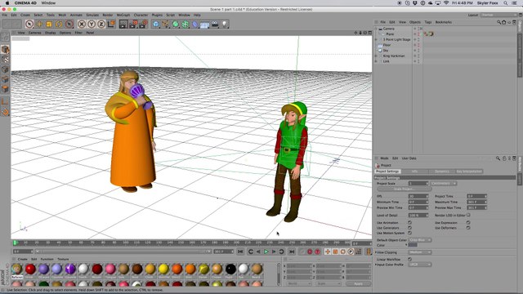Add a Light object
The height and width of the screenshot is (294, 523).
pos(225,24)
